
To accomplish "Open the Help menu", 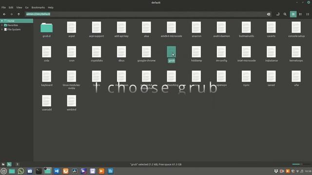I will 51,7.
